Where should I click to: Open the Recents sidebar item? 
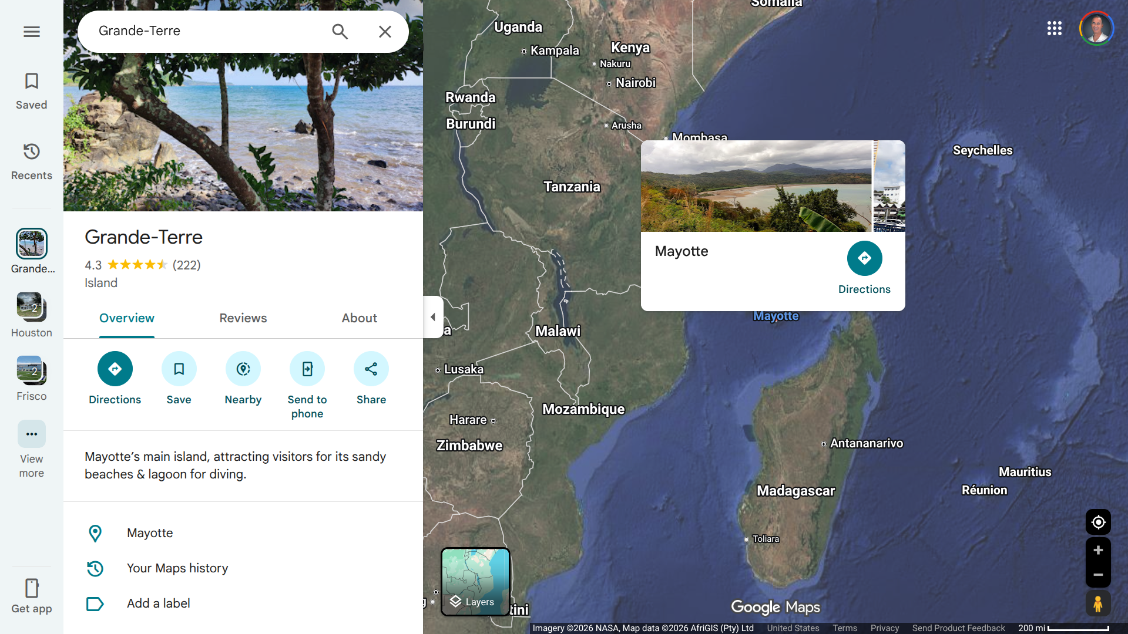pos(32,161)
